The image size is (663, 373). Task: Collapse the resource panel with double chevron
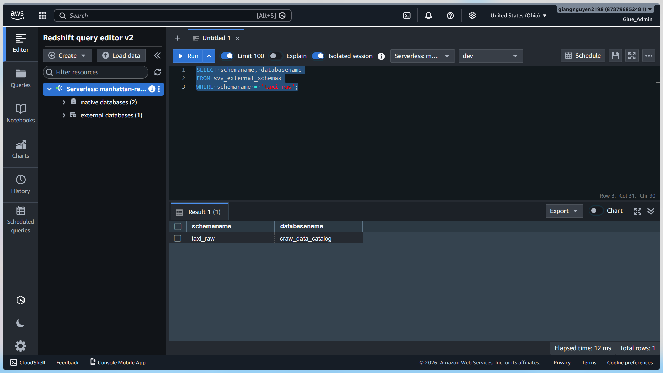click(x=157, y=56)
